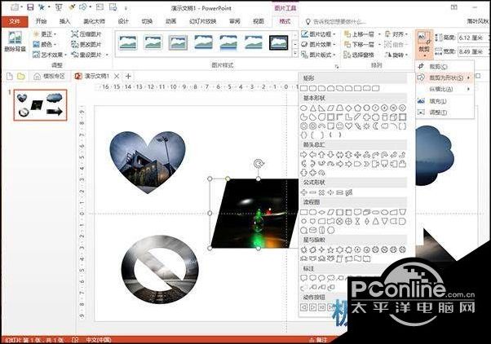Click the rotation handle above the picture
This screenshot has height=344, width=491.
pos(259,163)
